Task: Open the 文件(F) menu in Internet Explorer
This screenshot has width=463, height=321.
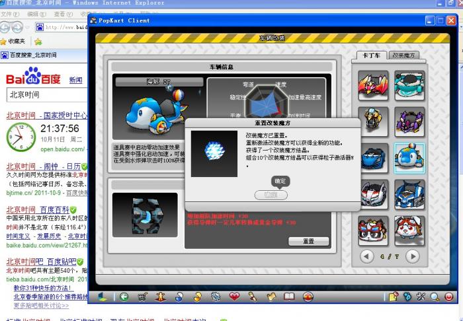Action: [10, 14]
